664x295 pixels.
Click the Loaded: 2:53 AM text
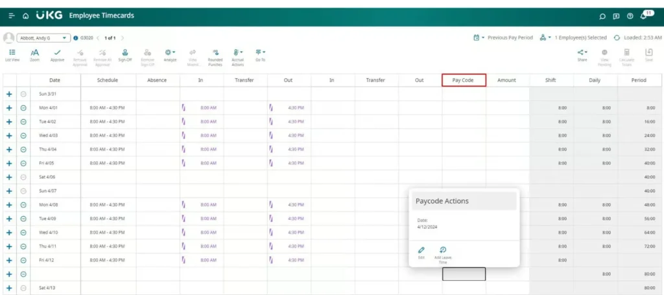point(643,38)
